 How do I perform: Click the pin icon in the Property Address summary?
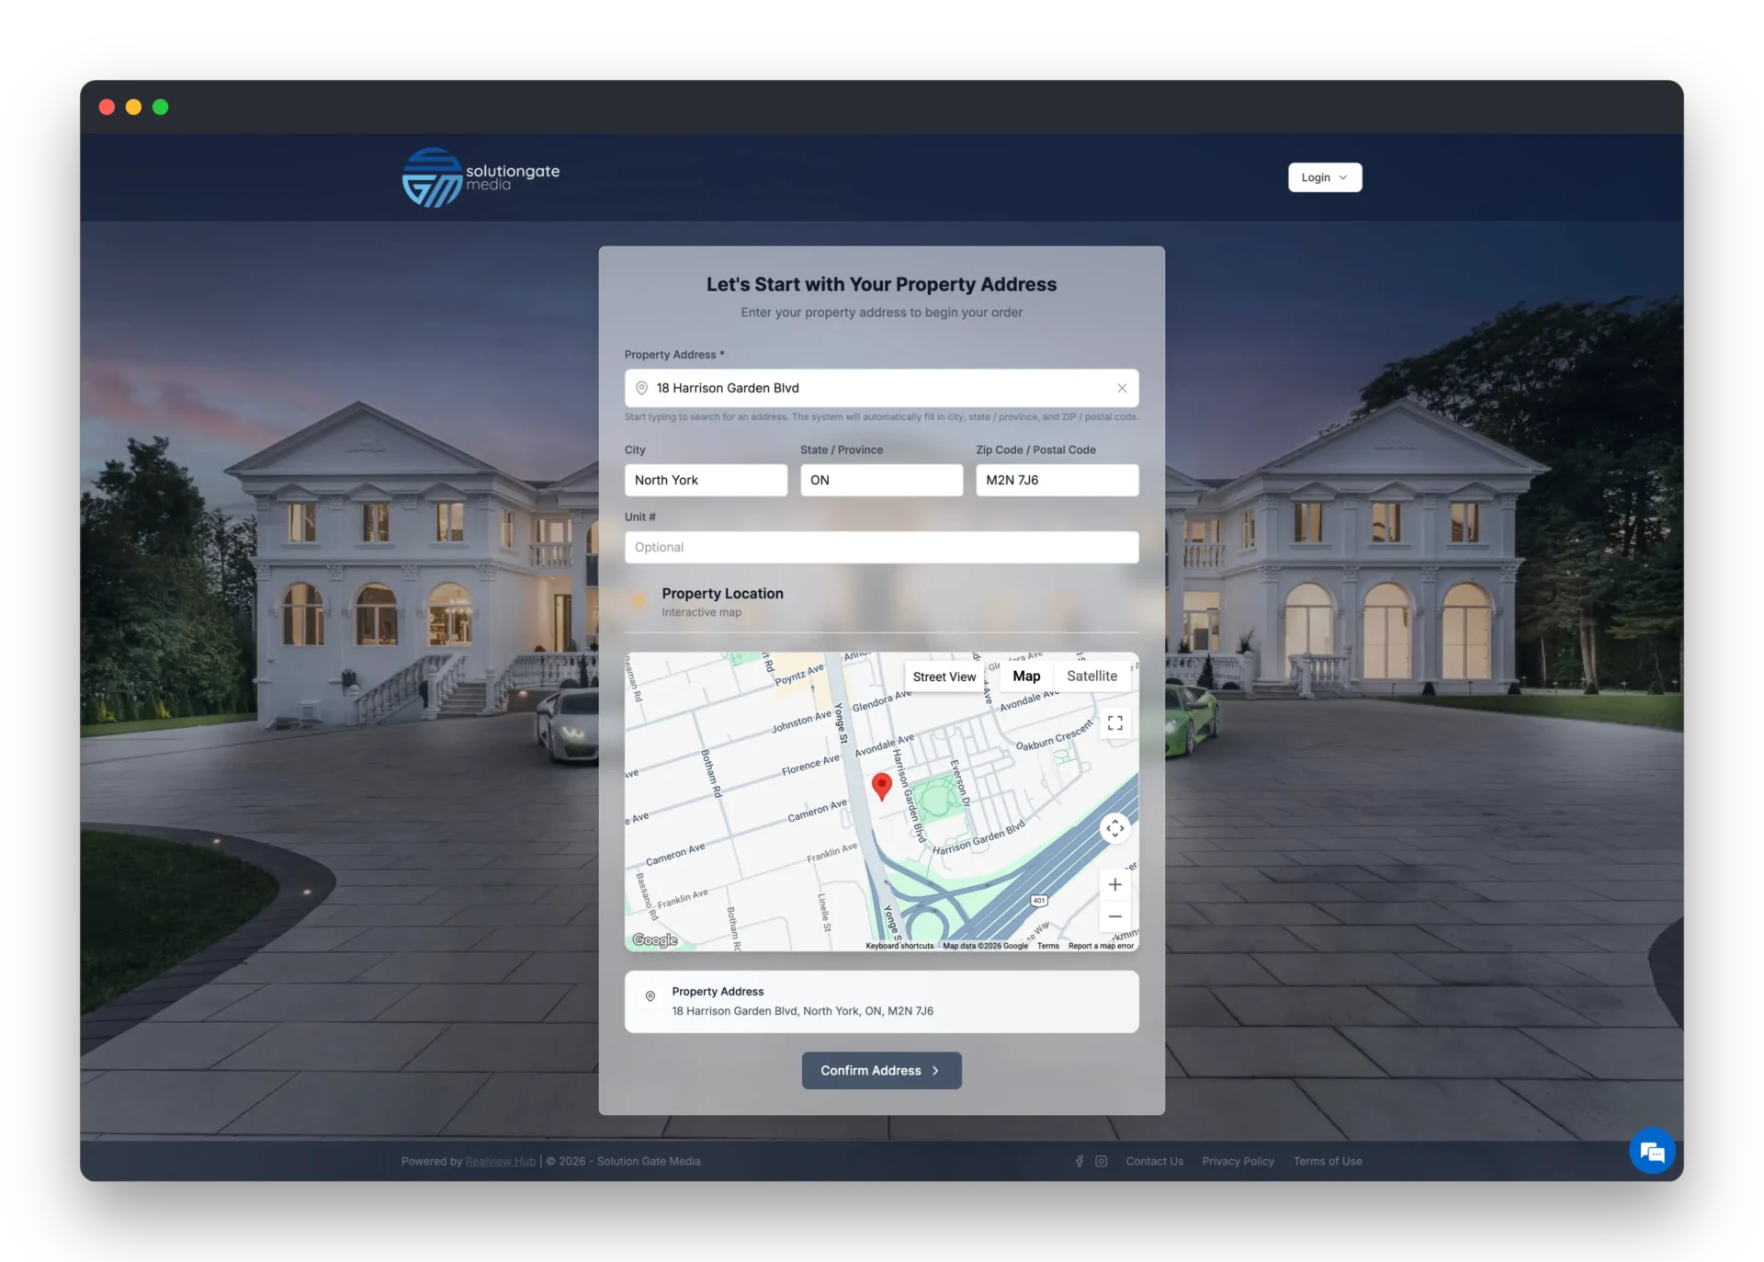pyautogui.click(x=650, y=996)
